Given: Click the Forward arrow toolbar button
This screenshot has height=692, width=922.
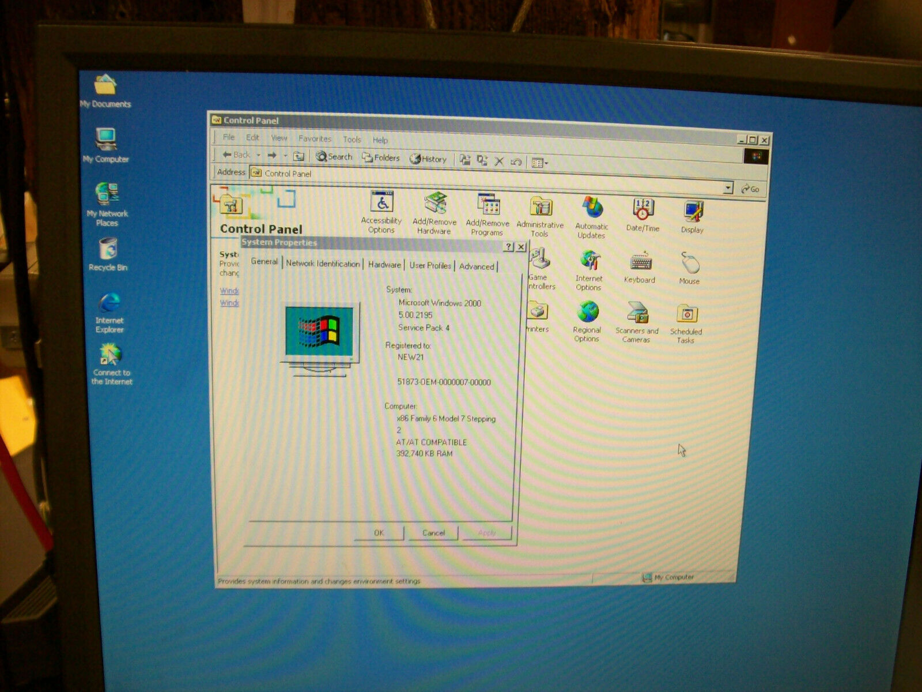Looking at the screenshot, I should 272,155.
